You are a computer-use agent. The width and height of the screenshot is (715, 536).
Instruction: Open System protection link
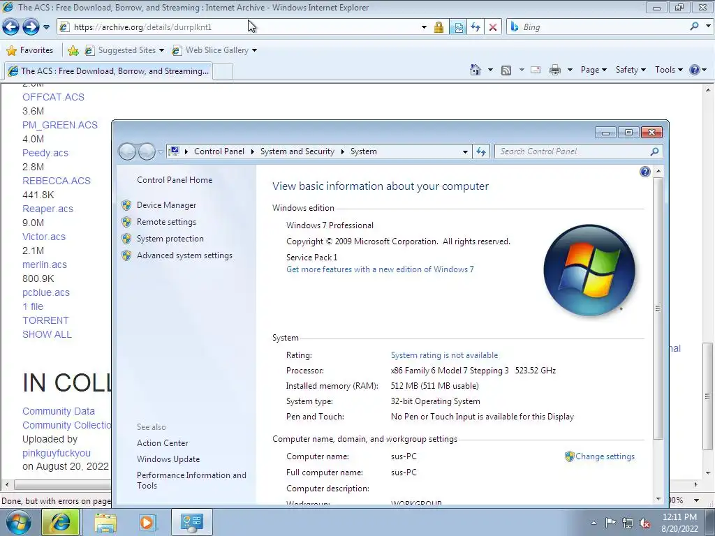click(170, 239)
